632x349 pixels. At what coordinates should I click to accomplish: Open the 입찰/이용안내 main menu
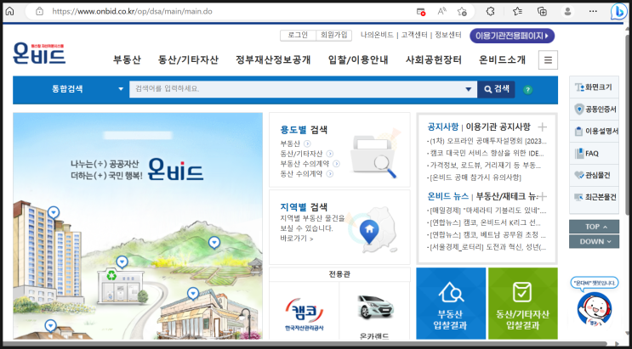(358, 60)
